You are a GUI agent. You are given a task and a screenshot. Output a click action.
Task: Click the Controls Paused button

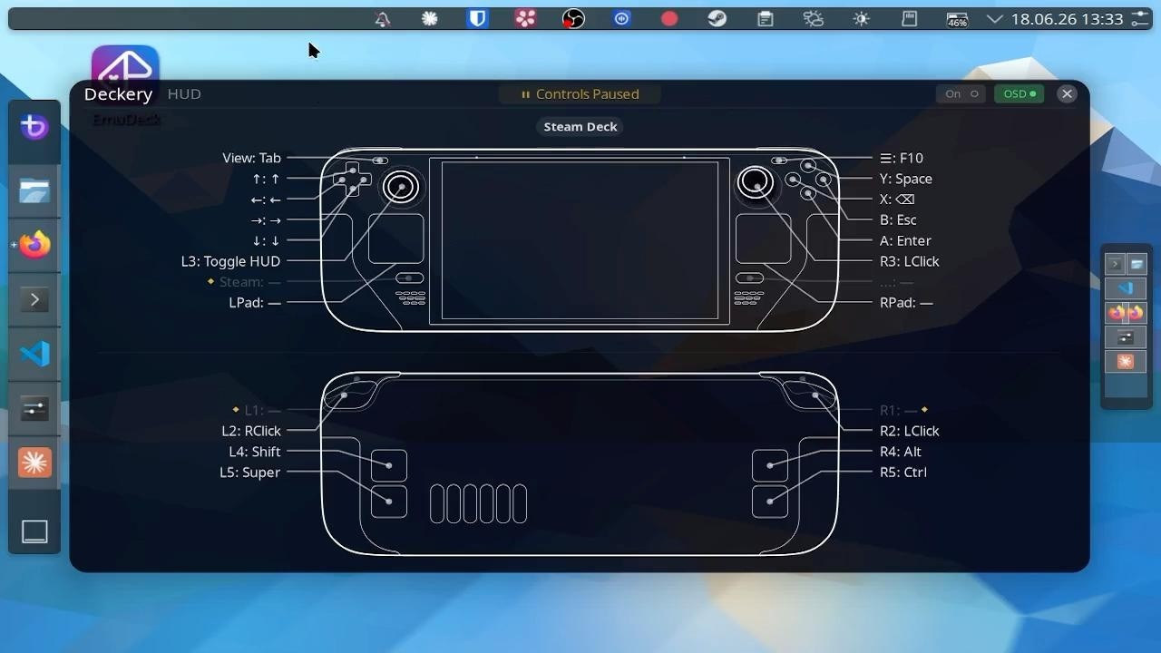tap(580, 93)
